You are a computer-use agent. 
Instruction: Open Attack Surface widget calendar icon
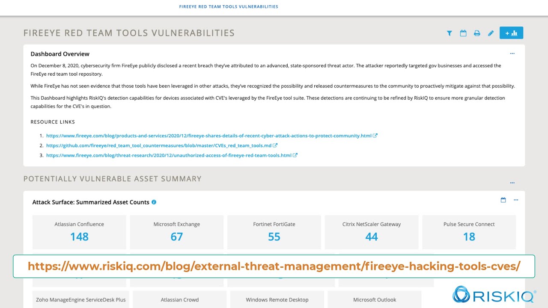point(503,200)
